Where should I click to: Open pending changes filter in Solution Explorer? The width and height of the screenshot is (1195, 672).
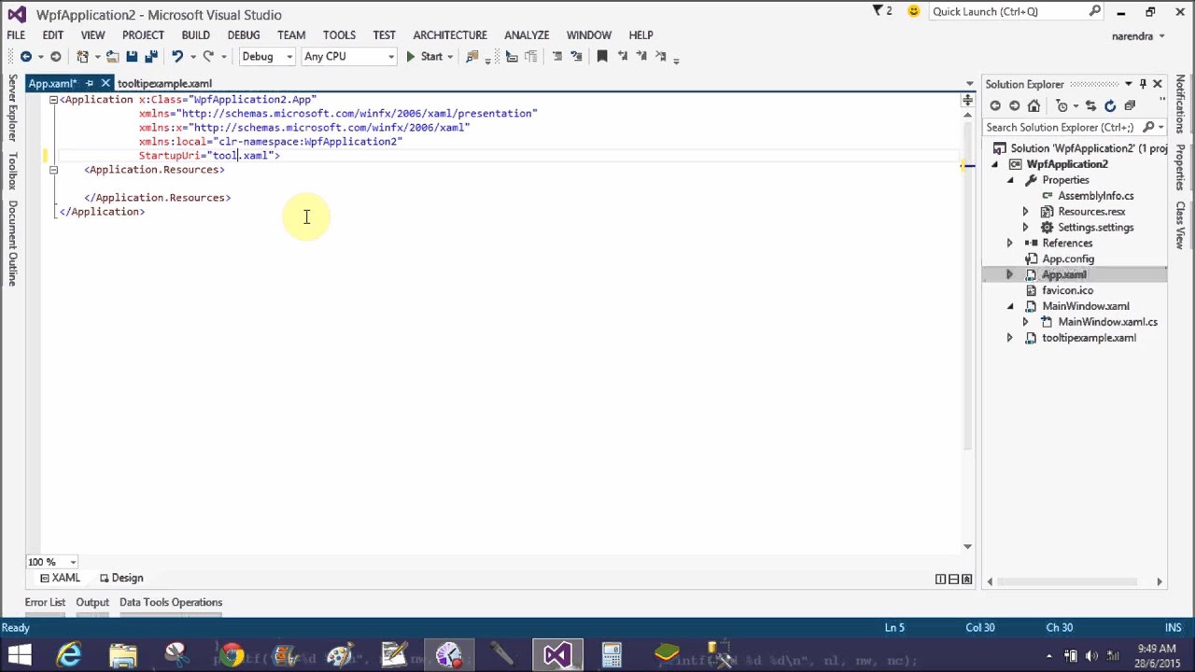coord(1061,105)
